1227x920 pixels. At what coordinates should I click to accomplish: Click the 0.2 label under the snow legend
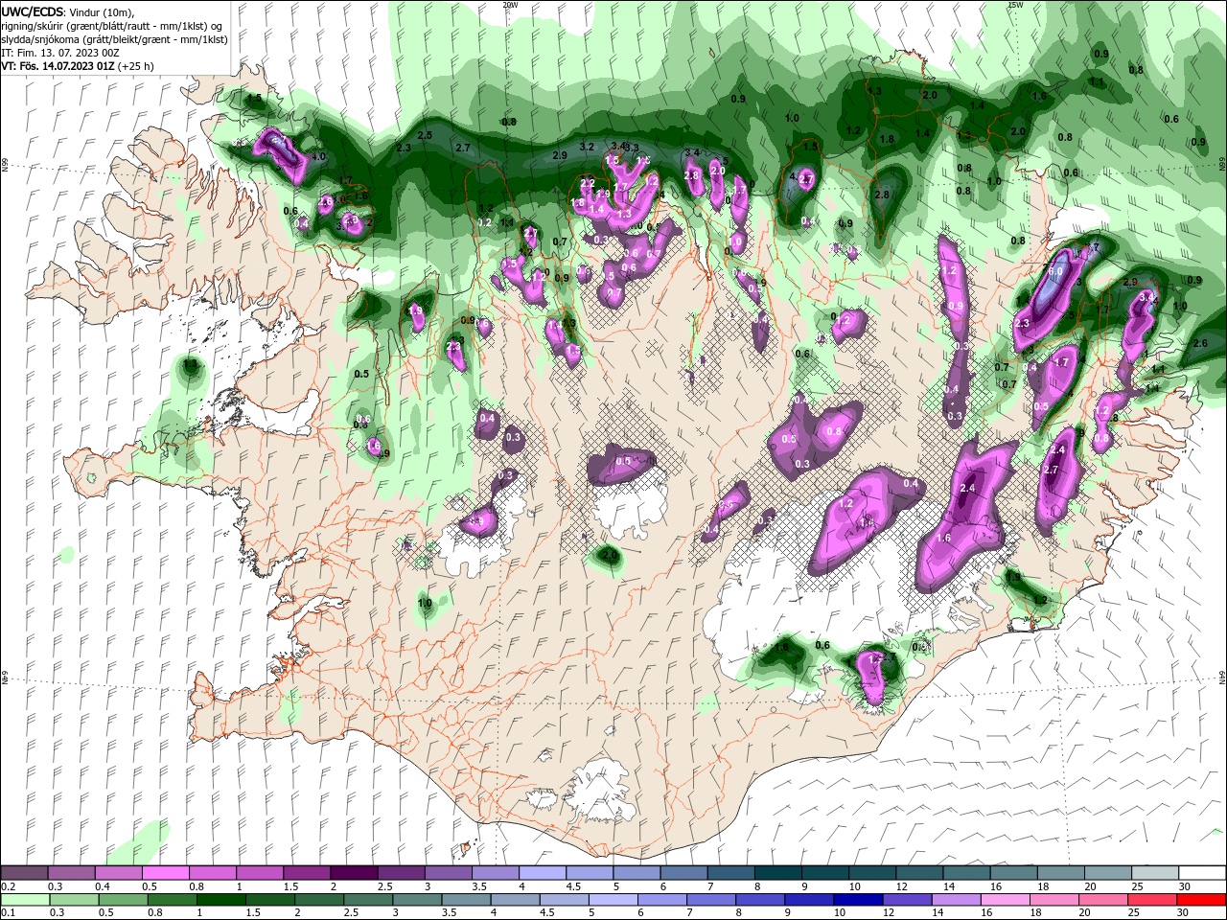tap(8, 886)
